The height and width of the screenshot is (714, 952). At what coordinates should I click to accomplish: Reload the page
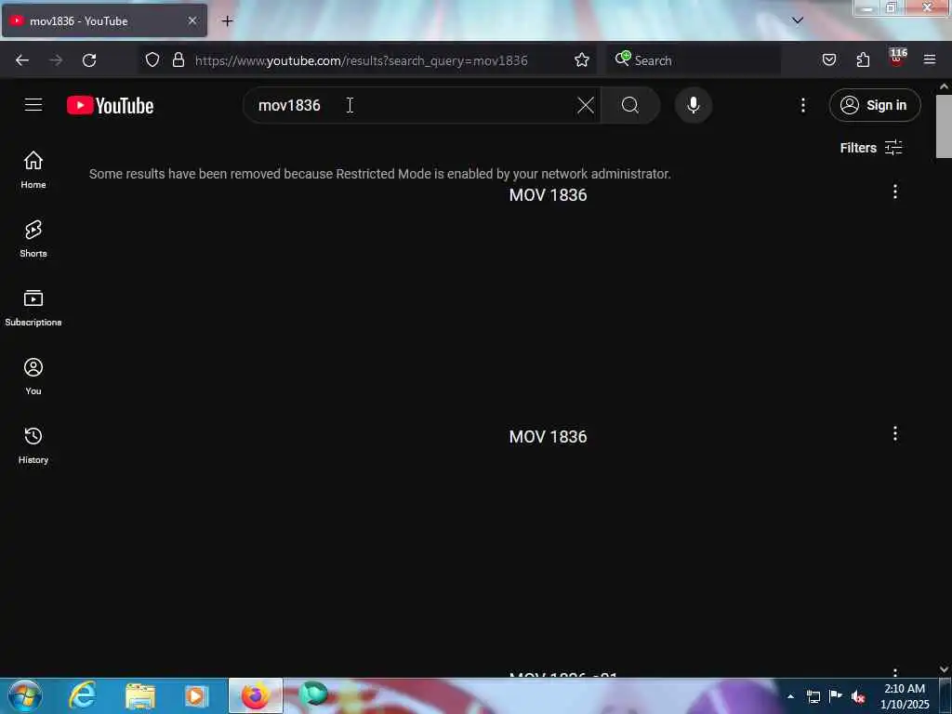89,60
